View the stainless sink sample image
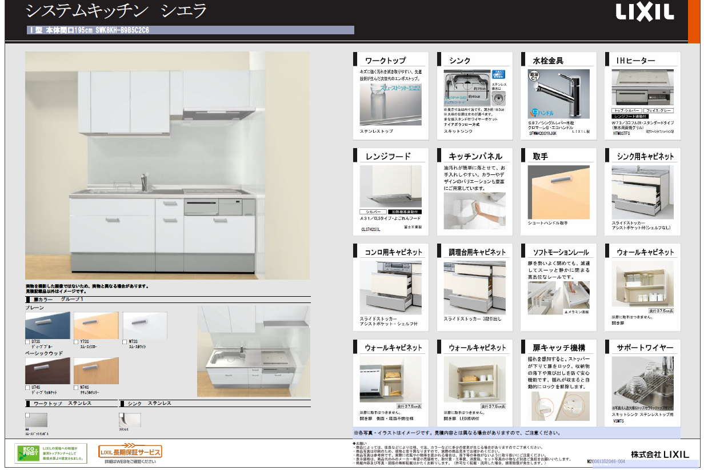The image size is (704, 470). coord(129,420)
